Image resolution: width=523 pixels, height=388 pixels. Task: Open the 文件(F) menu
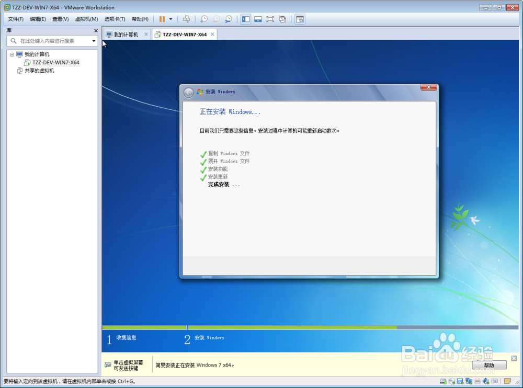point(16,19)
